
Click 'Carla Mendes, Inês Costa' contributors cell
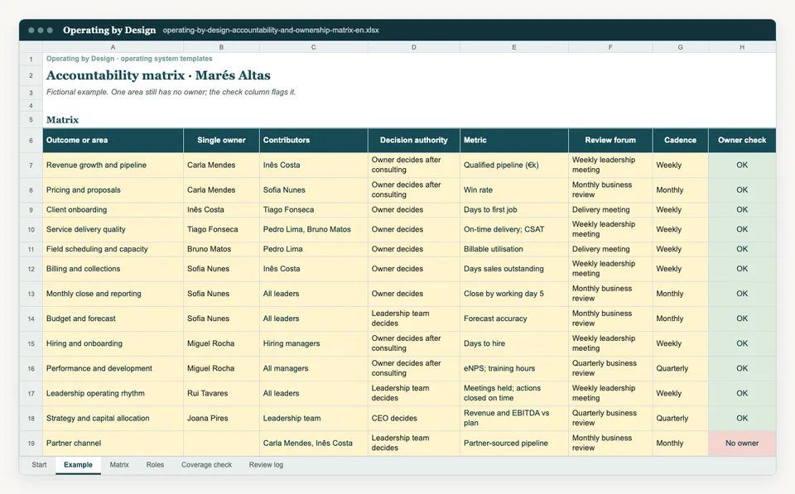click(313, 444)
